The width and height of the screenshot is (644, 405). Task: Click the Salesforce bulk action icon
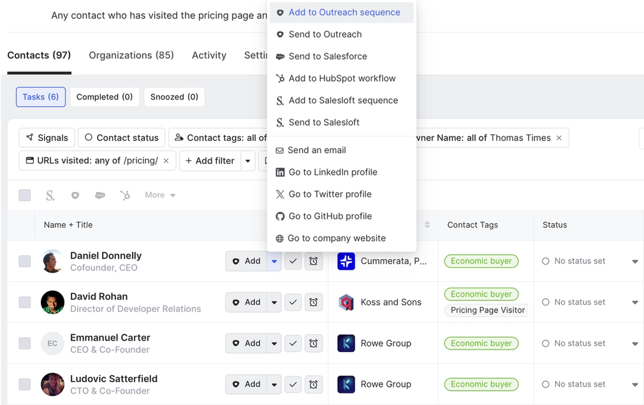pos(100,195)
